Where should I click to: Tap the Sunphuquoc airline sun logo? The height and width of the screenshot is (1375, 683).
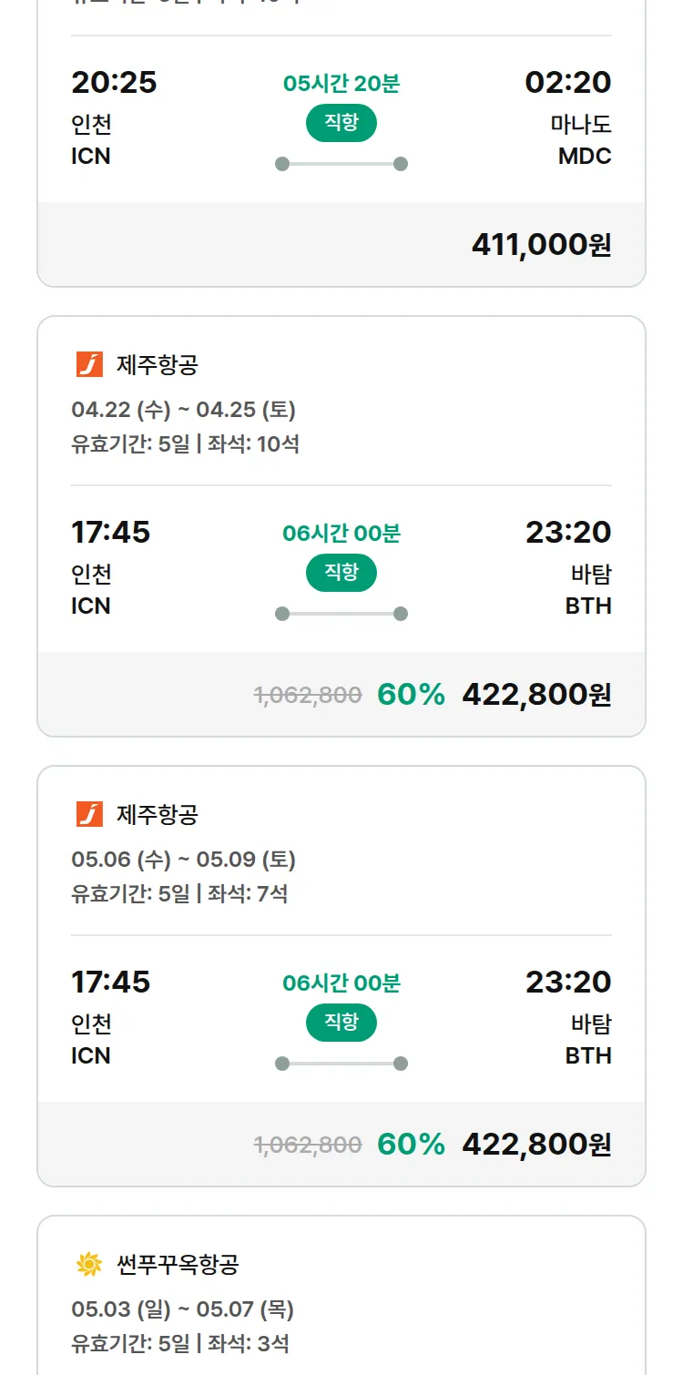(x=89, y=1264)
